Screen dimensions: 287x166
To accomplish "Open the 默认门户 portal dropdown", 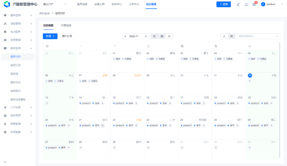I will pyautogui.click(x=55, y=4).
